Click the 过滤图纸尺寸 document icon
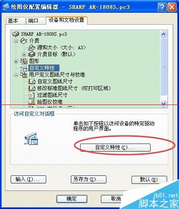Image resolution: width=179 pixels, height=209 pixels. coord(31,95)
